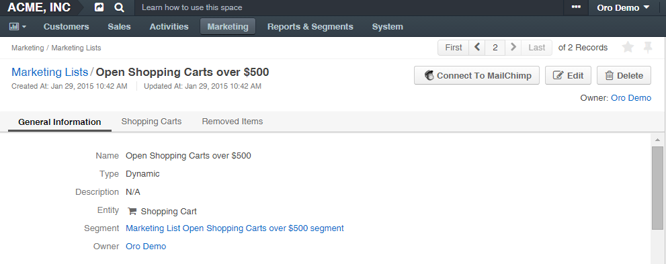Pin this page with the pin icon

(x=648, y=48)
